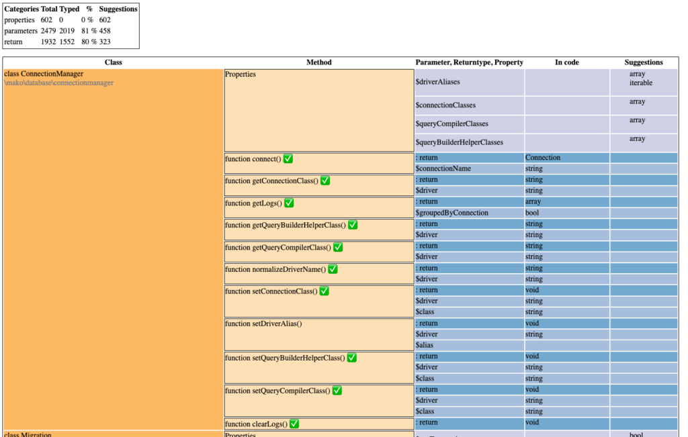The width and height of the screenshot is (688, 437).
Task: Click the In code column header
Action: click(567, 62)
